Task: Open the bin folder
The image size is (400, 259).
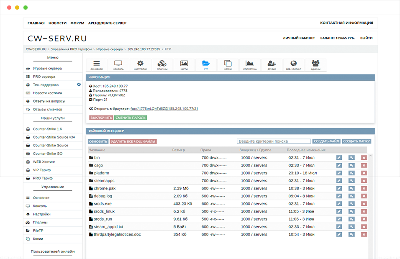Action: (x=97, y=158)
